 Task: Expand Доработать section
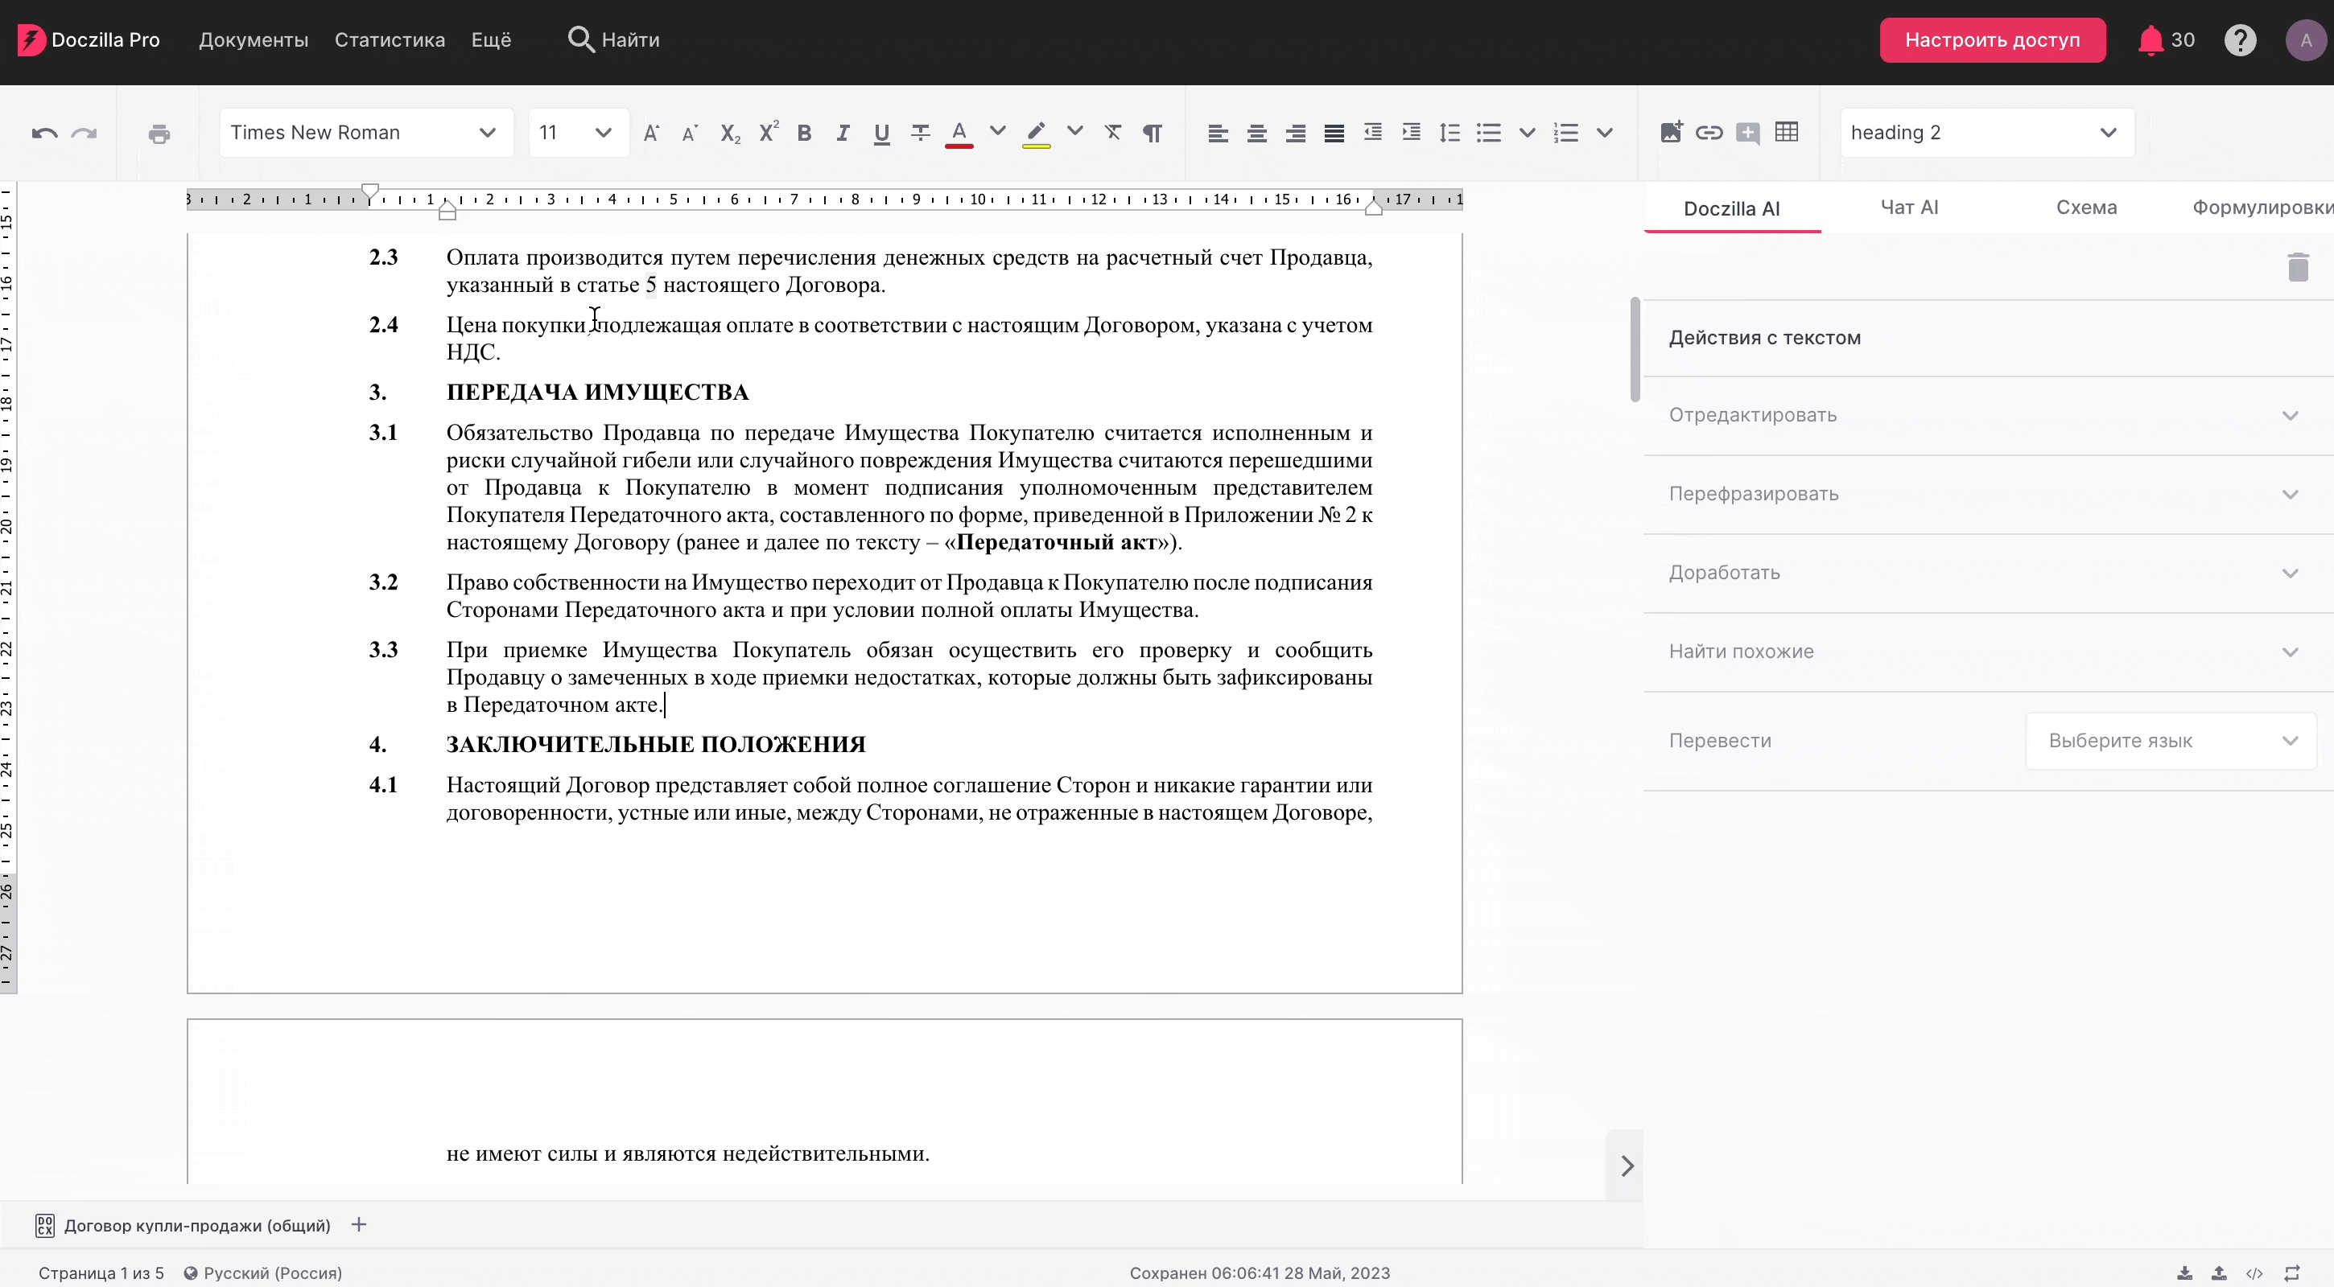point(1988,573)
